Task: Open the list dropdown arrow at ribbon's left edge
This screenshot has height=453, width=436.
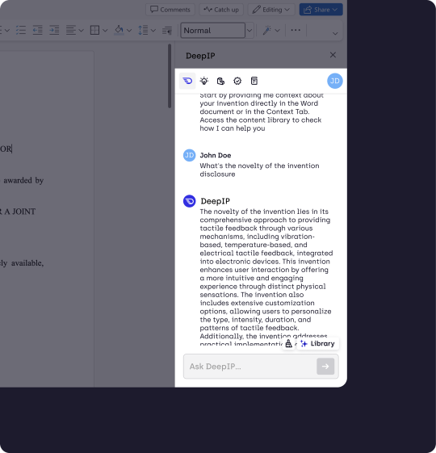Action: pos(7,31)
